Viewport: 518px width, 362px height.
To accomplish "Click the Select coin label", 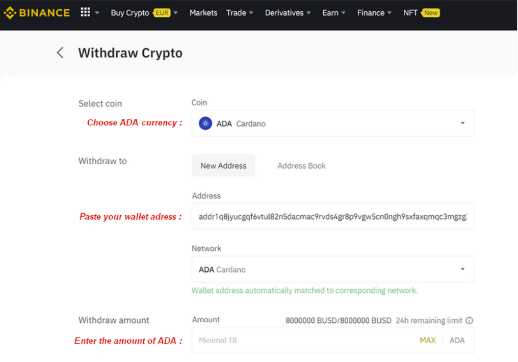I will pos(100,104).
